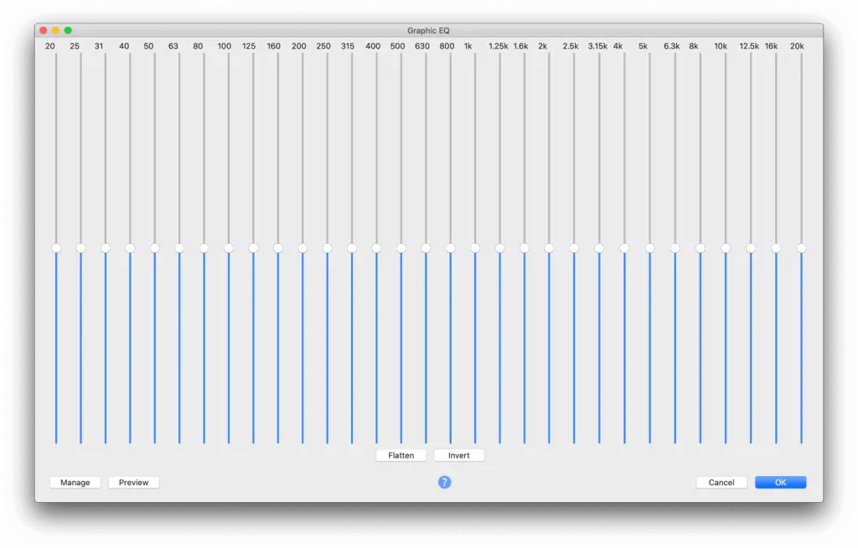The width and height of the screenshot is (858, 548).
Task: Click the 1.6k slider handle
Action: point(525,249)
